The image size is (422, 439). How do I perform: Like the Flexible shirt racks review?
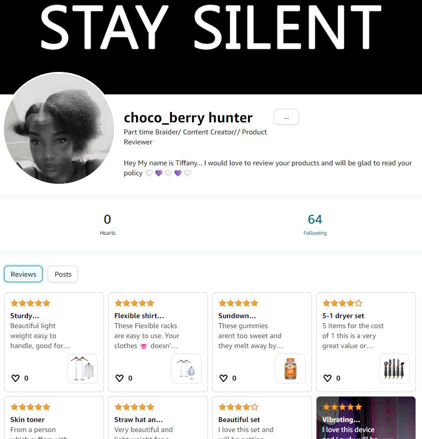click(119, 378)
